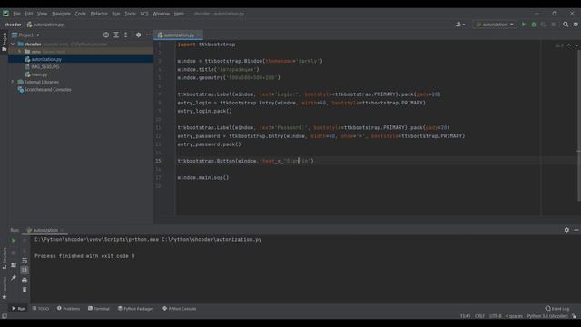Screen dimensions: 581x327
Task: Pin the Run tab
Action: tap(14, 278)
